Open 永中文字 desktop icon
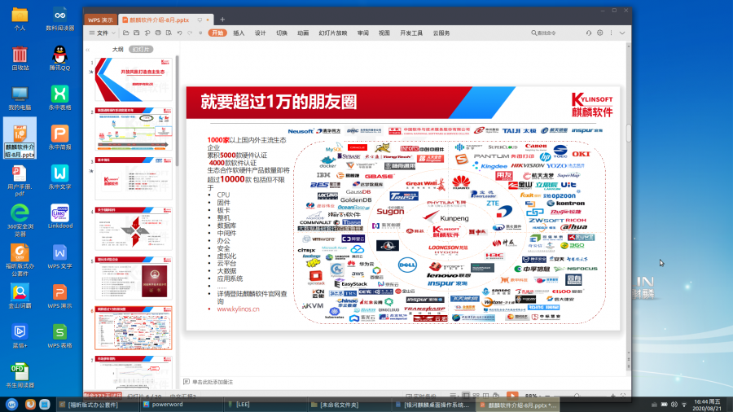Screen dimensions: 733x412 coord(59,178)
